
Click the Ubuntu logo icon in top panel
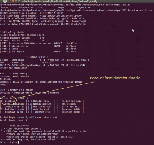point(5,1)
